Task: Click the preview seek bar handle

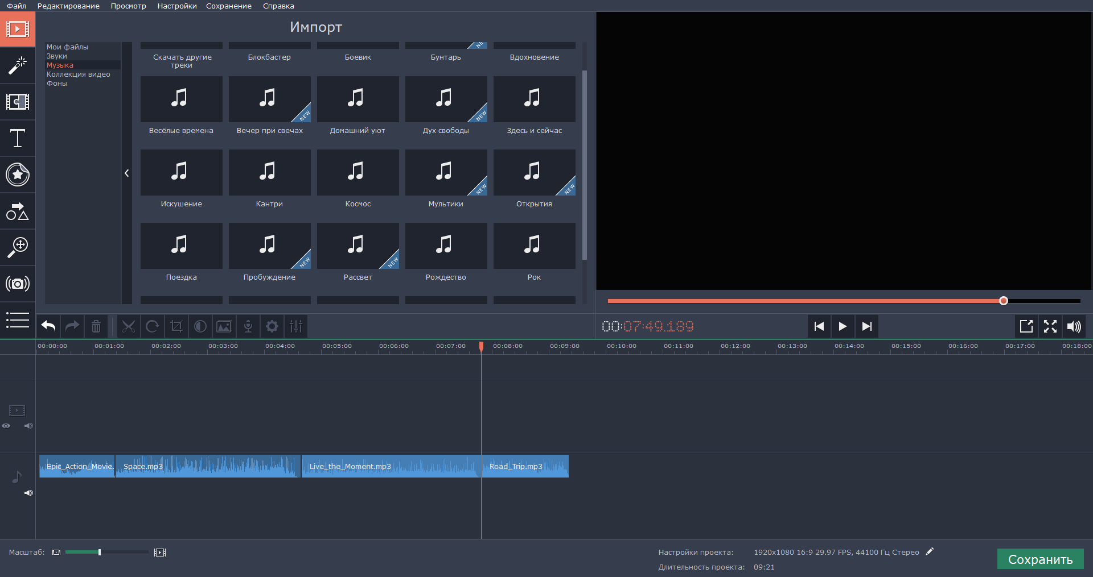Action: pos(1004,301)
